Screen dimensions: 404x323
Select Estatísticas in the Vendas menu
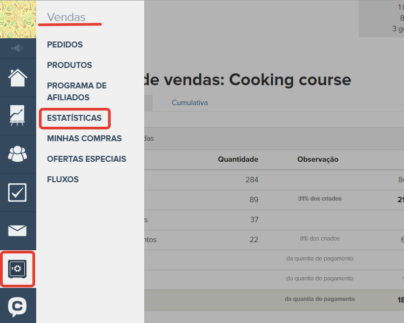pyautogui.click(x=74, y=118)
